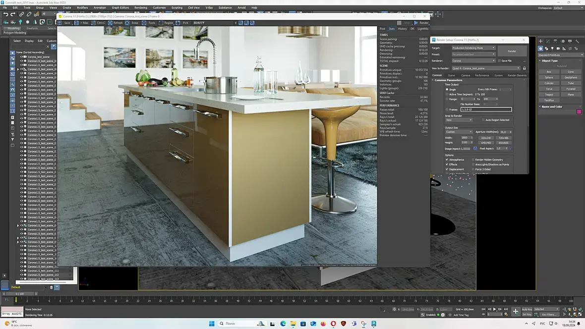585x329 pixels.
Task: Open the Display tab icon in command panel
Action: (x=570, y=42)
